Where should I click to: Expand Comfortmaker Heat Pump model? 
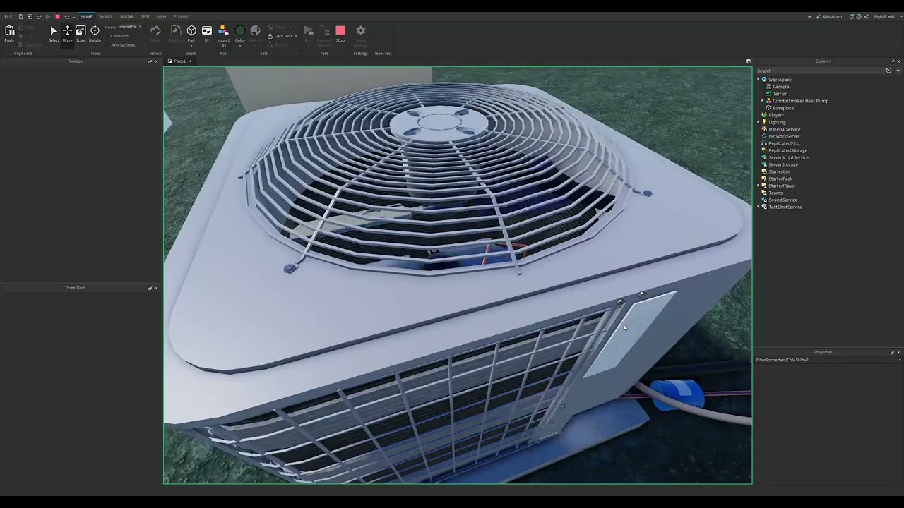click(762, 101)
